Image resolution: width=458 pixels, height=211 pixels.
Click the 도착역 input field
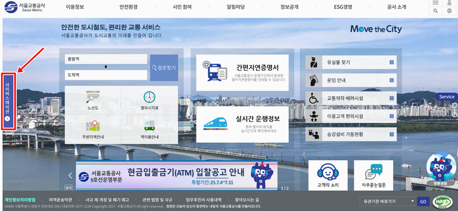[106, 75]
